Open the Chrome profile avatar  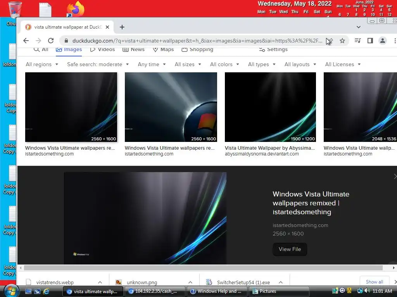coord(383,40)
